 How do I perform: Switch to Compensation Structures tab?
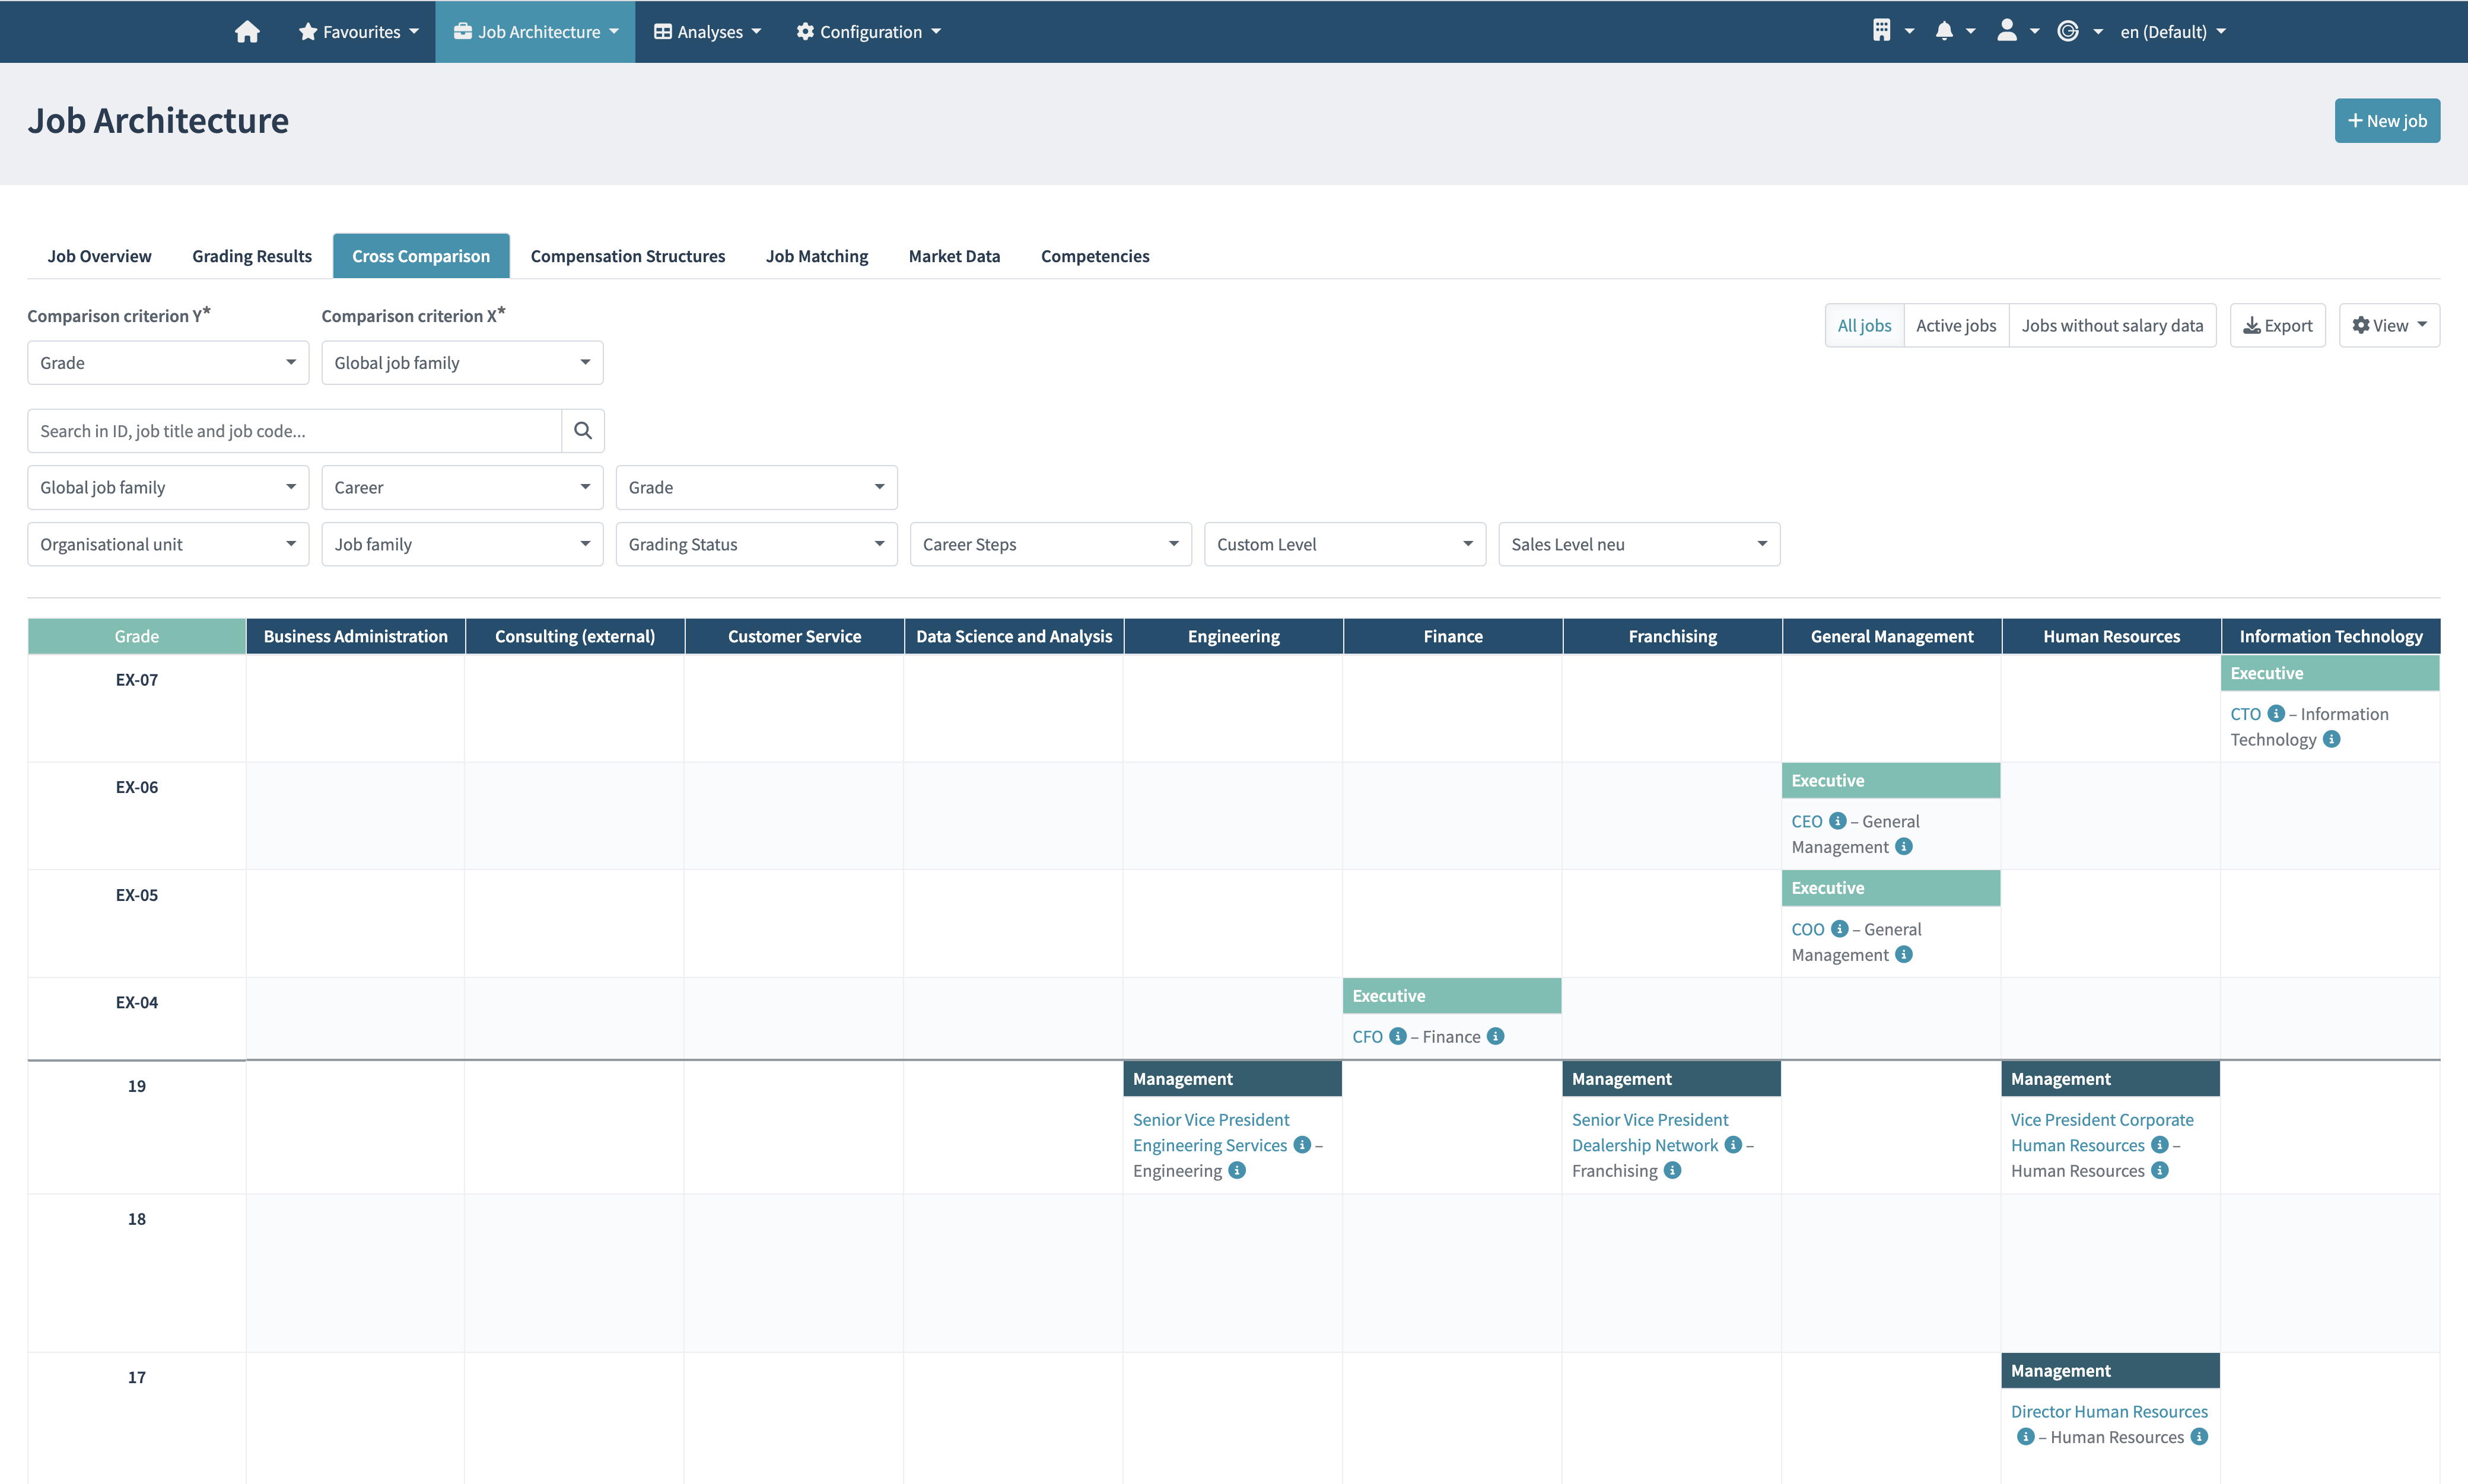[x=628, y=256]
